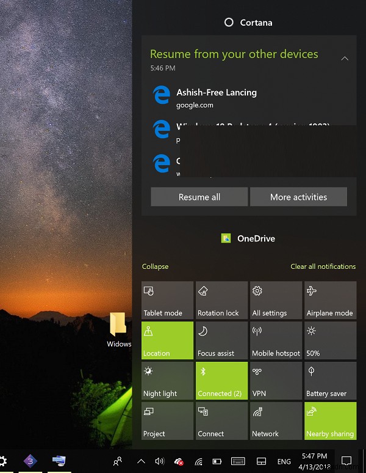Open Settings gear in taskbar
Image resolution: width=366 pixels, height=473 pixels.
click(2, 461)
